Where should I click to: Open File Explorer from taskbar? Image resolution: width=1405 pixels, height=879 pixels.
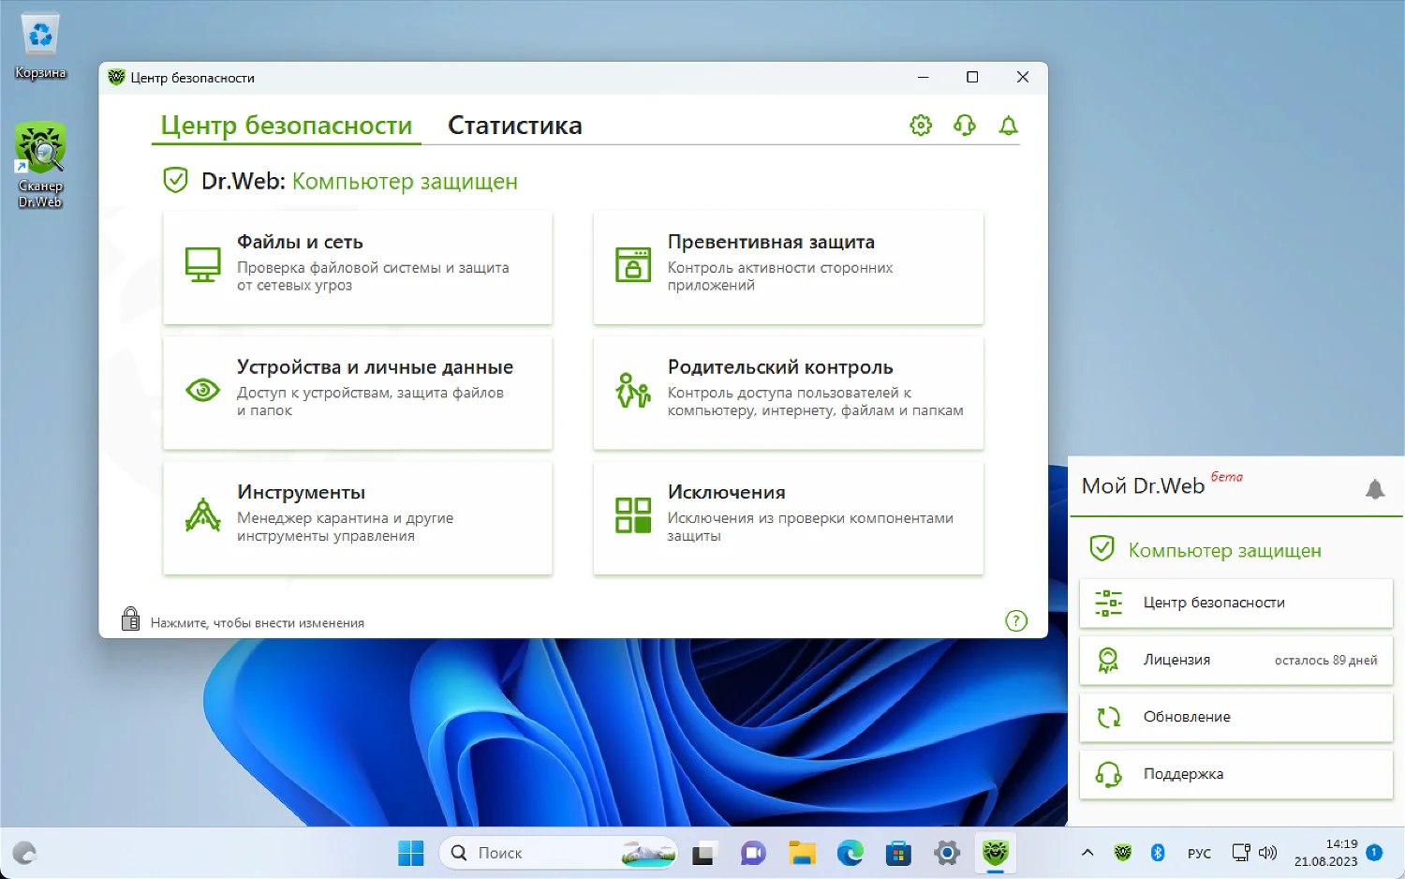802,853
